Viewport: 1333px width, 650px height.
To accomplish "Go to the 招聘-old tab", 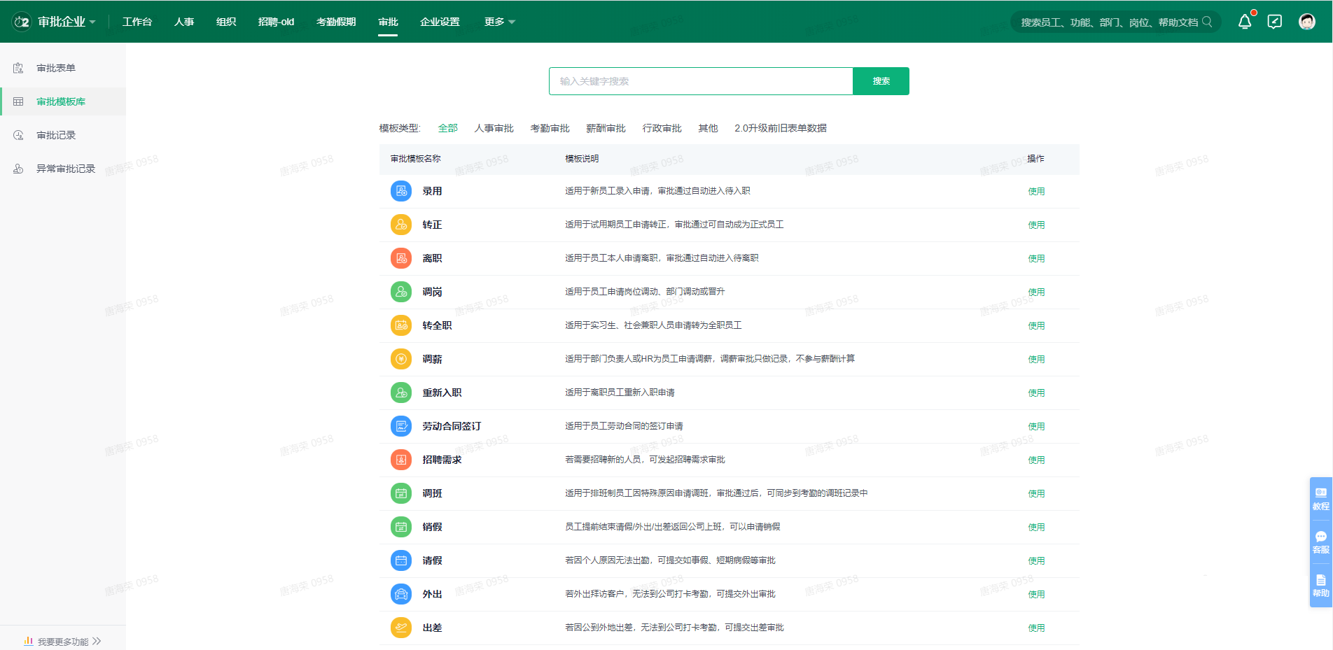I will point(276,22).
